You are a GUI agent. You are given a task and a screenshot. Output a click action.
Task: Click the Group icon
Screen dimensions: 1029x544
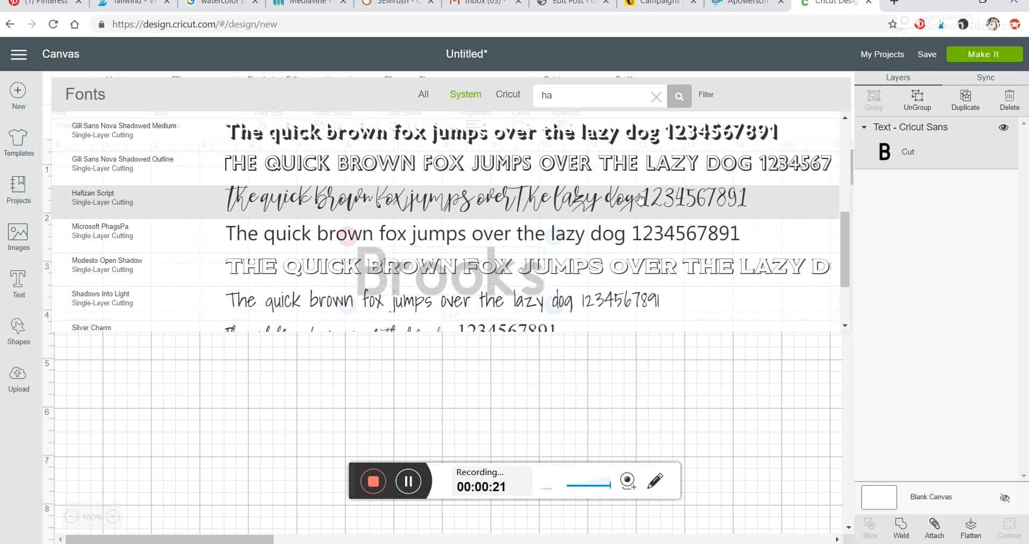[x=873, y=100]
